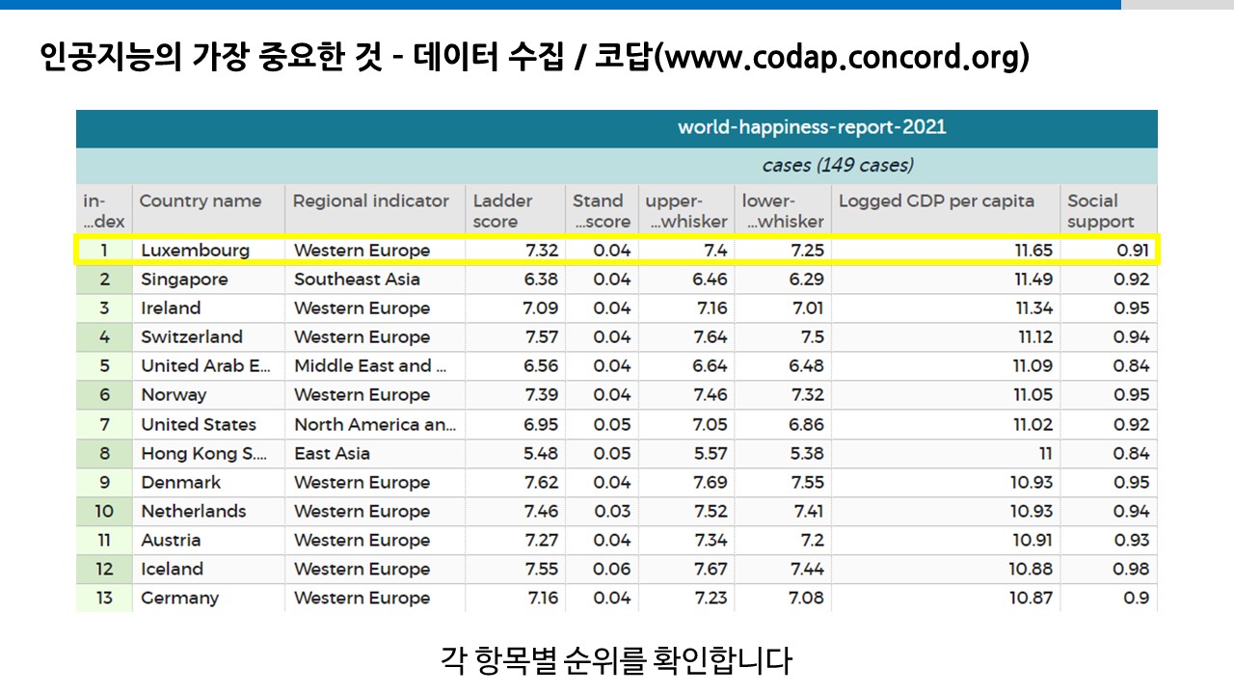The image size is (1234, 694).
Task: Select the Ireland country cell
Action: 208,308
